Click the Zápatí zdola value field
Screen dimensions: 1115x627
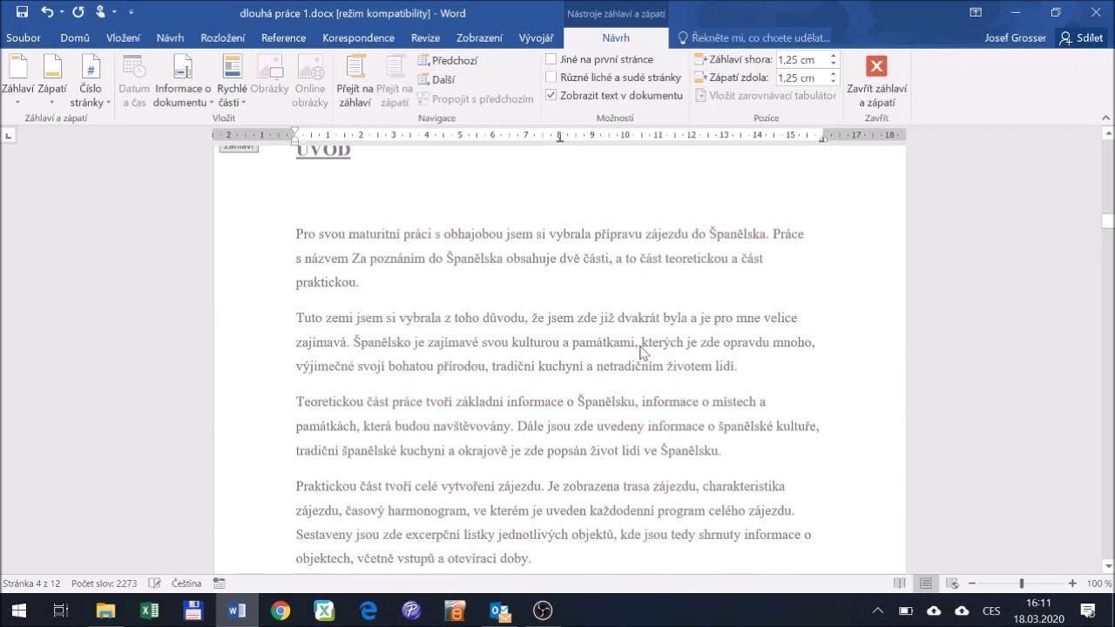point(801,78)
